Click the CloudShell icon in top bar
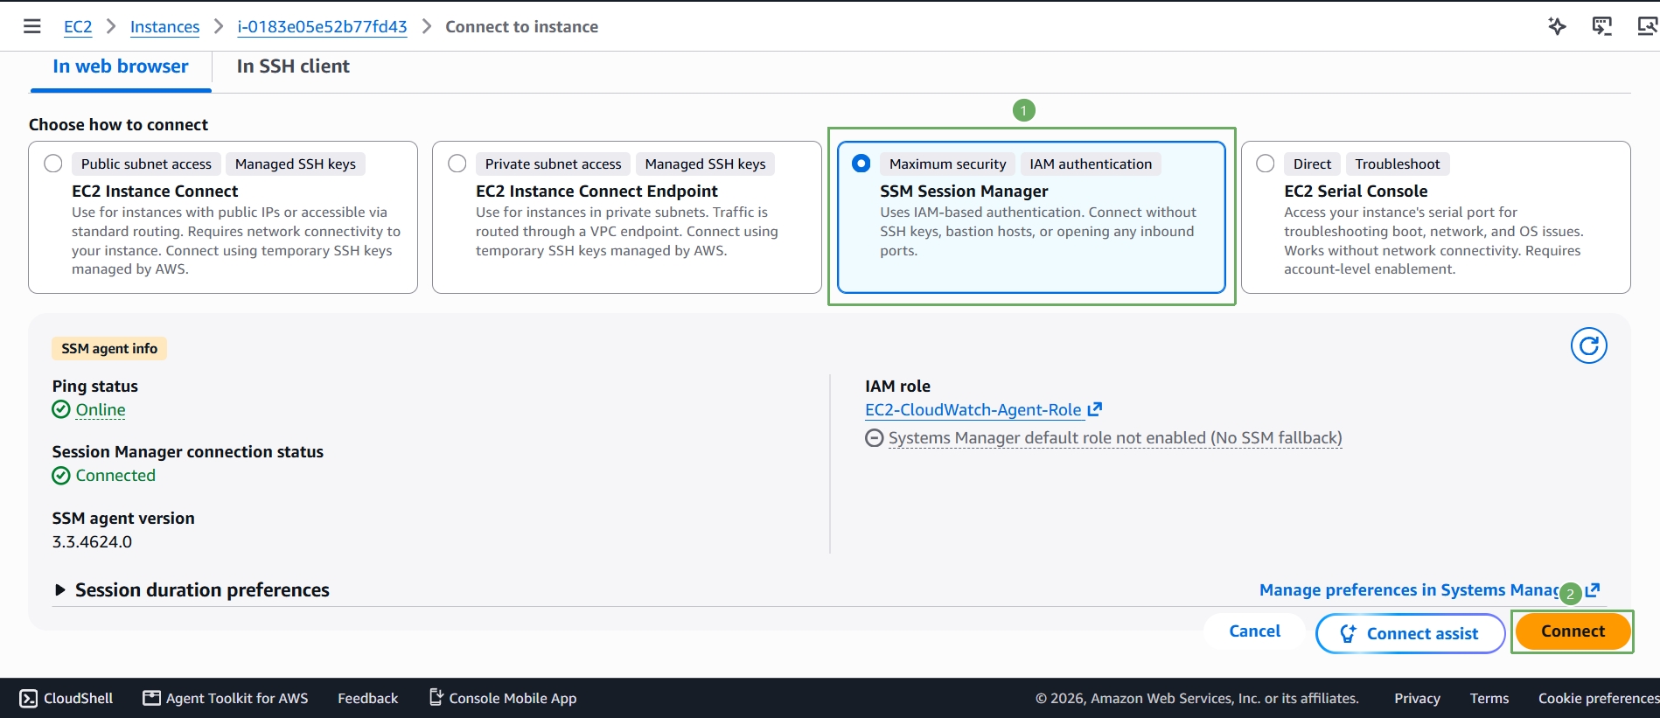 (1601, 26)
